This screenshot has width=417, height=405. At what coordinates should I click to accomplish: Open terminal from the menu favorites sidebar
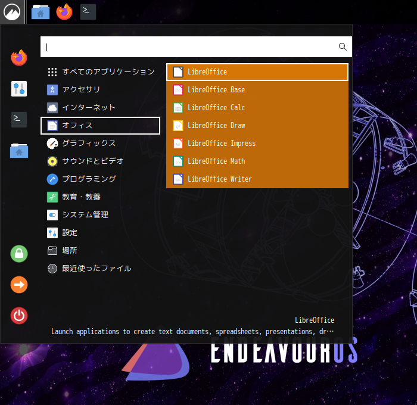pos(19,120)
